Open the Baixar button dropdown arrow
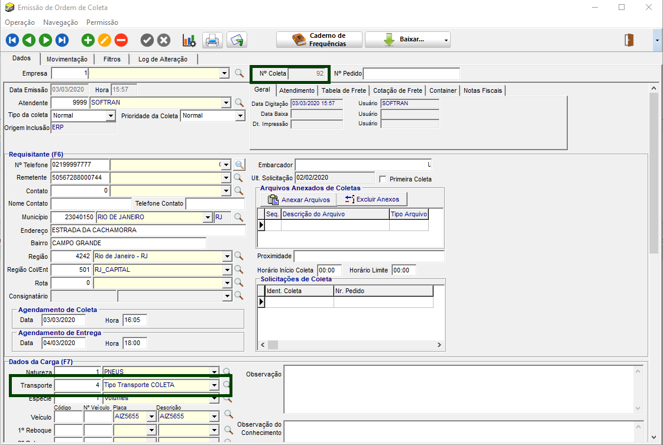Viewport: 663px width, 445px height. point(446,40)
